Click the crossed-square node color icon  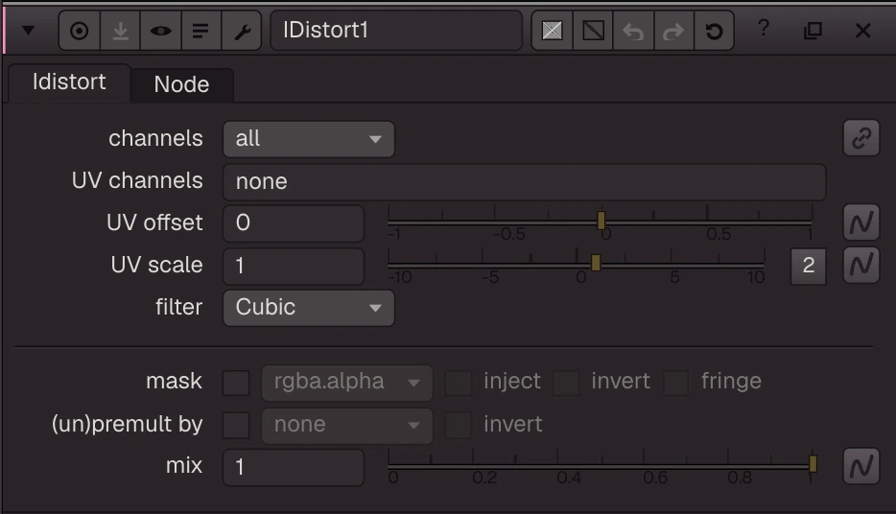[552, 31]
